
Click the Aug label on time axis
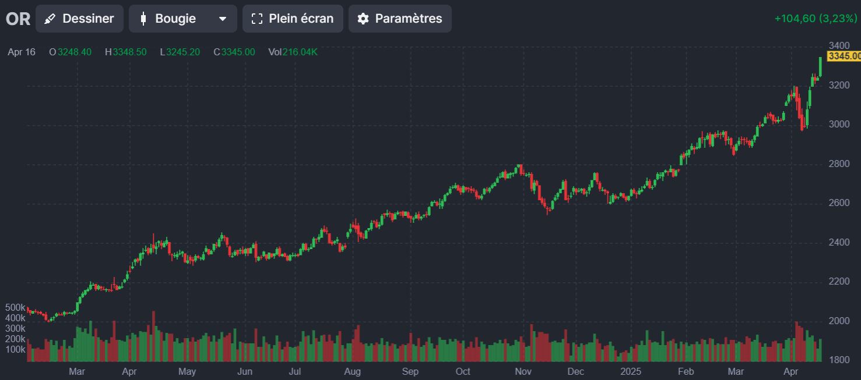tap(352, 371)
